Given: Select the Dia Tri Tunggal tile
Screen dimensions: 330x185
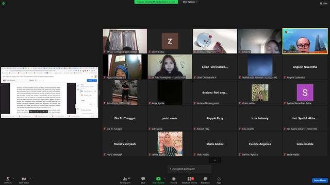Looking at the screenshot, I should 125,118.
